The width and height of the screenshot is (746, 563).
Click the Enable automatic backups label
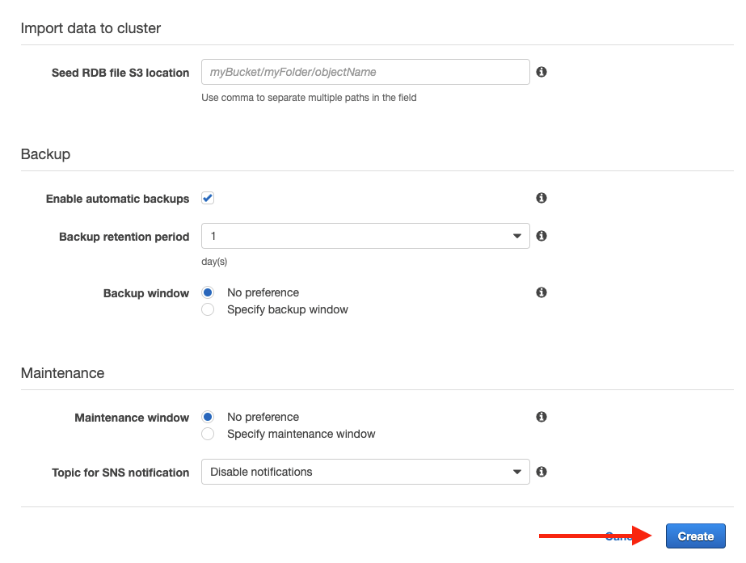click(x=117, y=199)
